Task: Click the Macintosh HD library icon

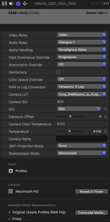Action: [10, 192]
